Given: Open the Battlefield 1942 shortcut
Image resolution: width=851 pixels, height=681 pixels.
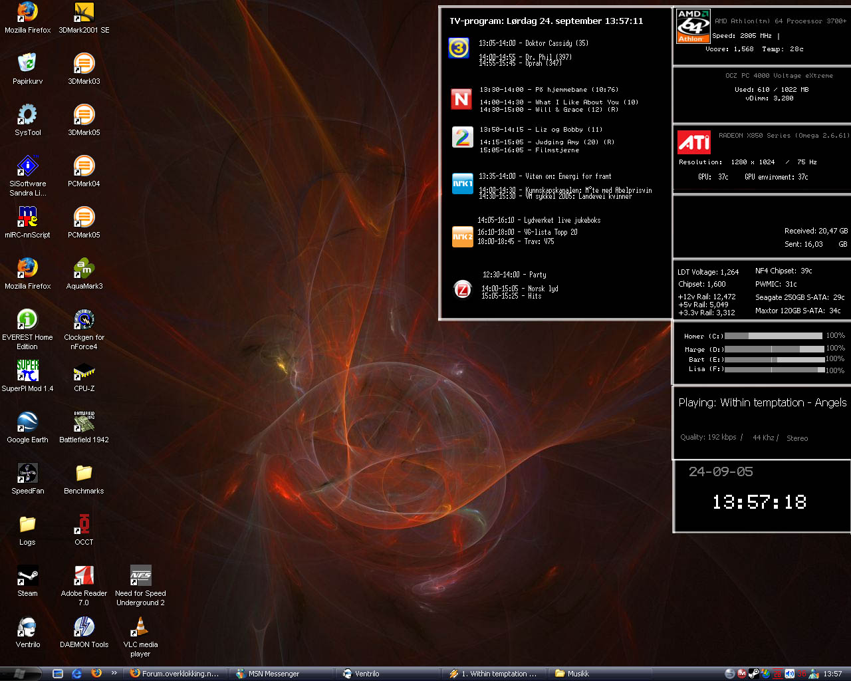Looking at the screenshot, I should tap(84, 428).
